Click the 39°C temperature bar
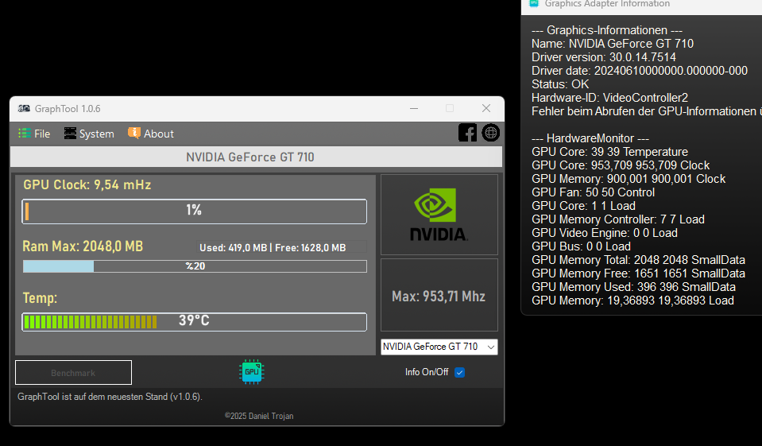Viewport: 762px width, 446px height. click(x=195, y=321)
